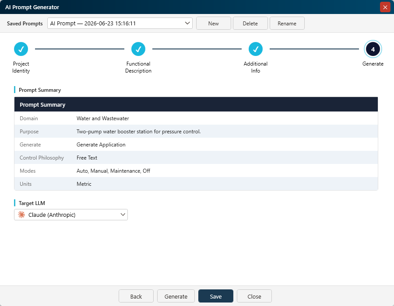This screenshot has height=306, width=394.
Task: Save the current prompt
Action: click(215, 296)
